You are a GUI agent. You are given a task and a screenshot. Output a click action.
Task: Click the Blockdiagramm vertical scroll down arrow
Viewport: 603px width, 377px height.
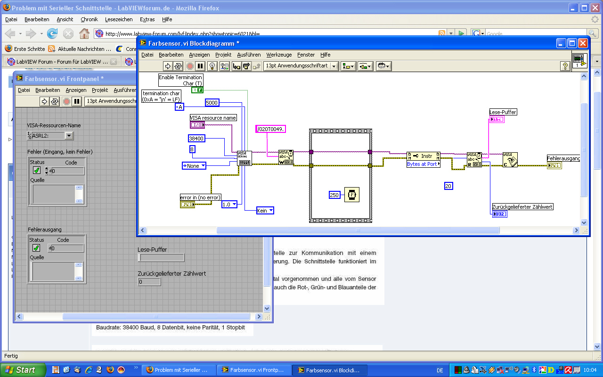(584, 222)
